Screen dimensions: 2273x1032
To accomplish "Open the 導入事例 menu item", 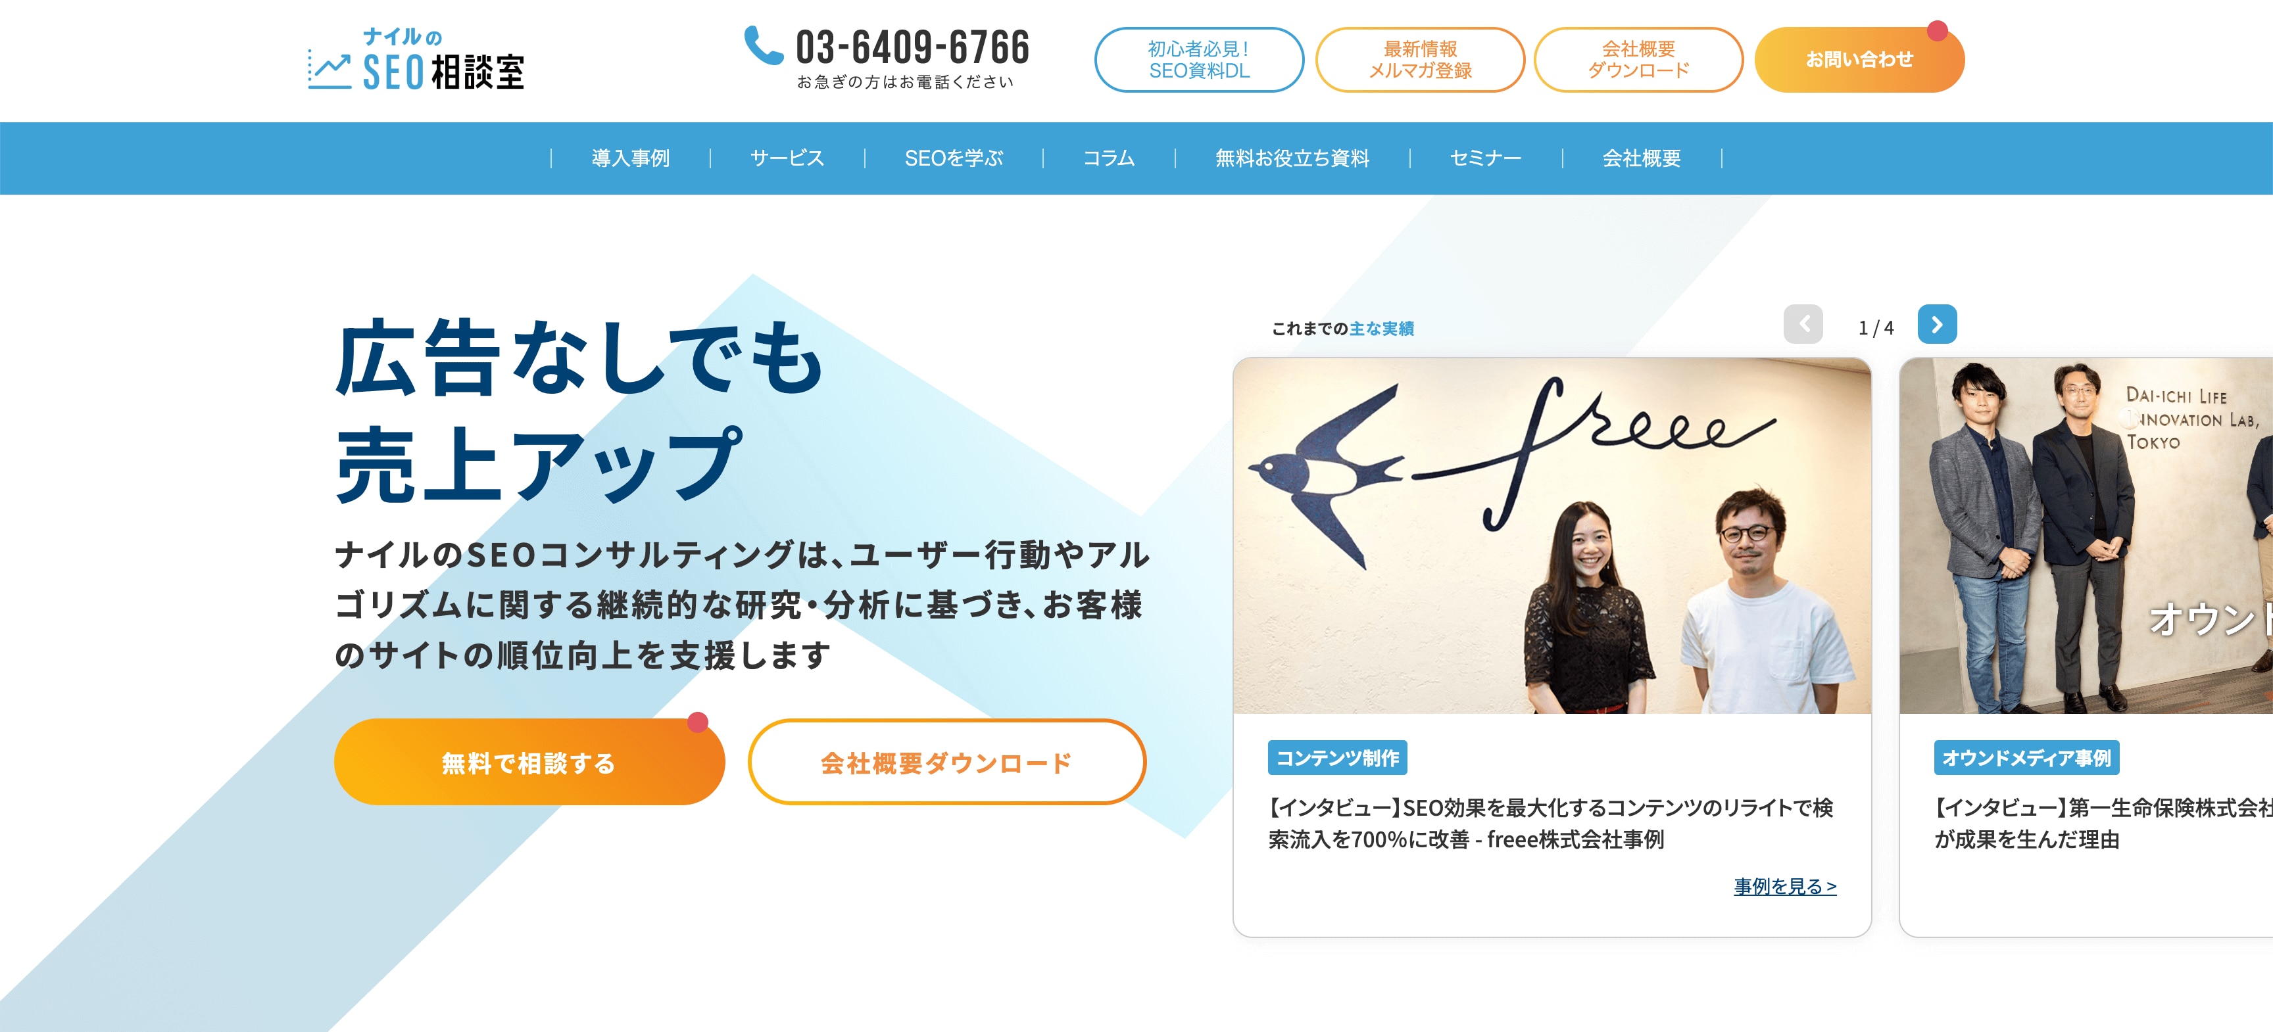I will [630, 158].
